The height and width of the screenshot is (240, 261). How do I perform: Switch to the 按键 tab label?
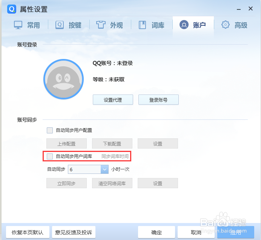coord(75,25)
